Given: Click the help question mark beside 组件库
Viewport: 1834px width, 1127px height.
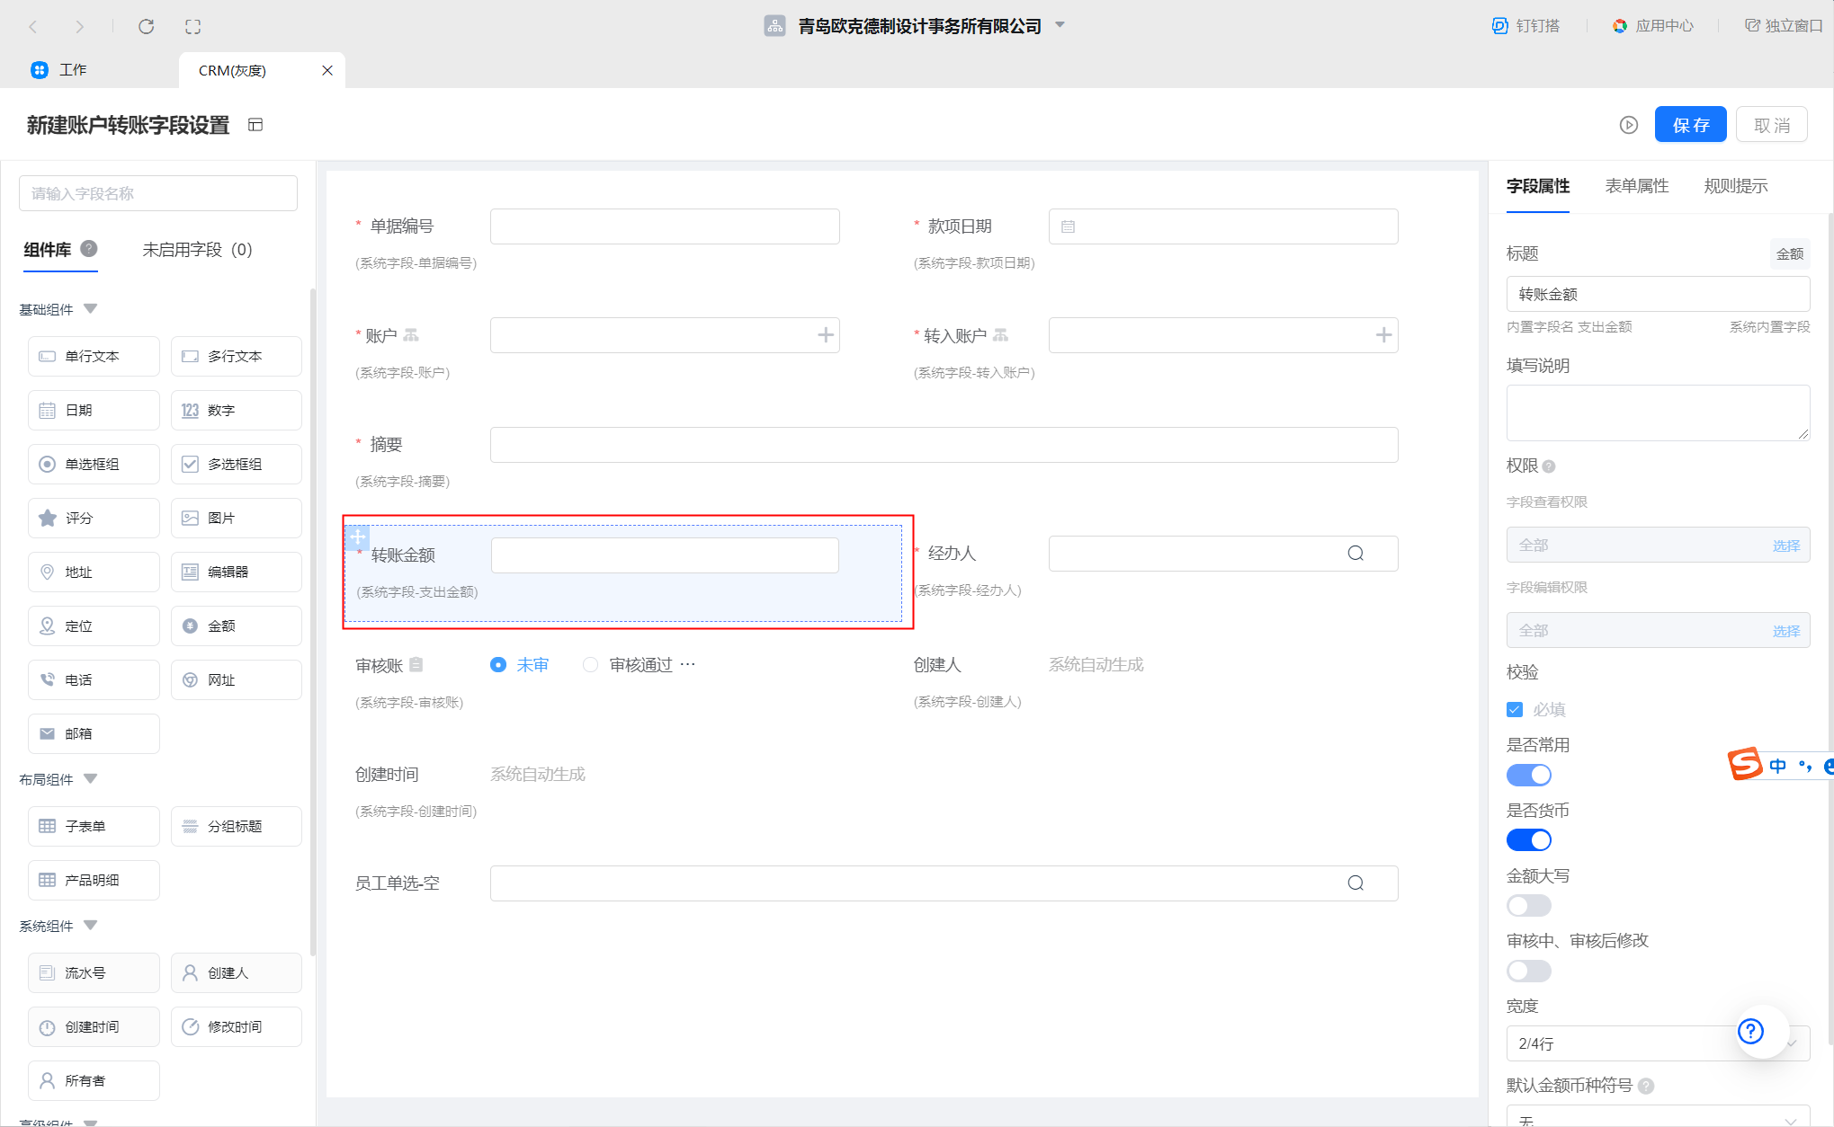Looking at the screenshot, I should (88, 249).
